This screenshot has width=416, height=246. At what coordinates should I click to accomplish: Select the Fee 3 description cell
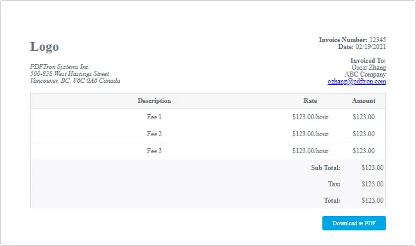(x=154, y=151)
